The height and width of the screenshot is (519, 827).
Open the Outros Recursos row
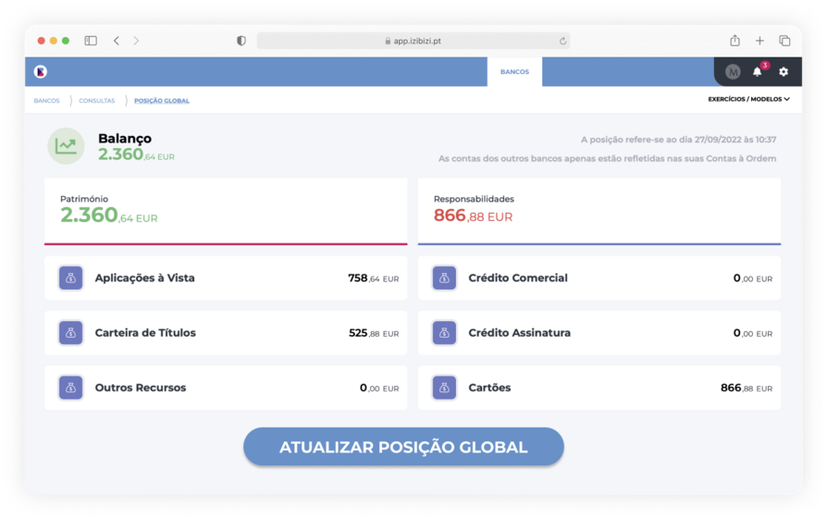226,388
